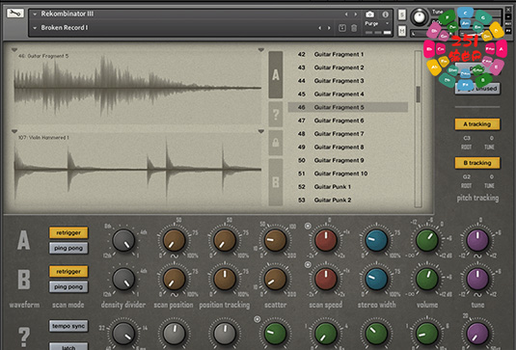This screenshot has width=516, height=350.
Task: Mute the instrument with M button
Action: click(402, 31)
